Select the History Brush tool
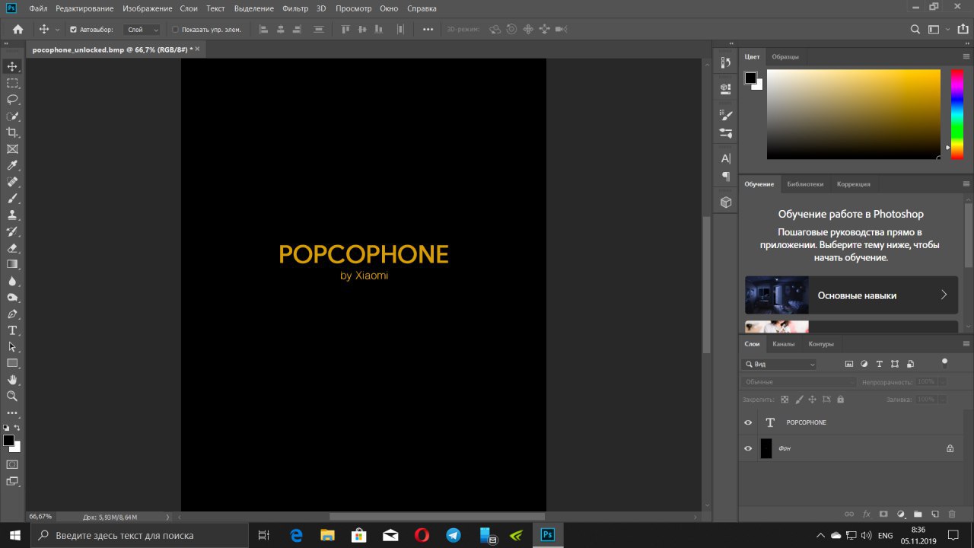Viewport: 974px width, 548px height. click(12, 231)
